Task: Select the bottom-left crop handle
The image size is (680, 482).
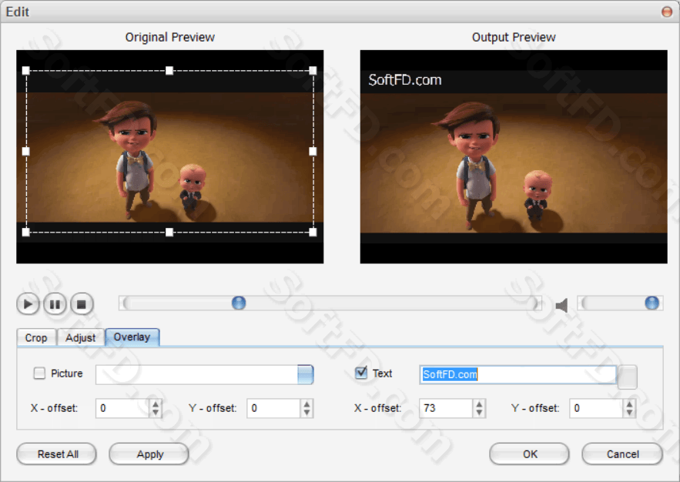Action: pyautogui.click(x=26, y=233)
